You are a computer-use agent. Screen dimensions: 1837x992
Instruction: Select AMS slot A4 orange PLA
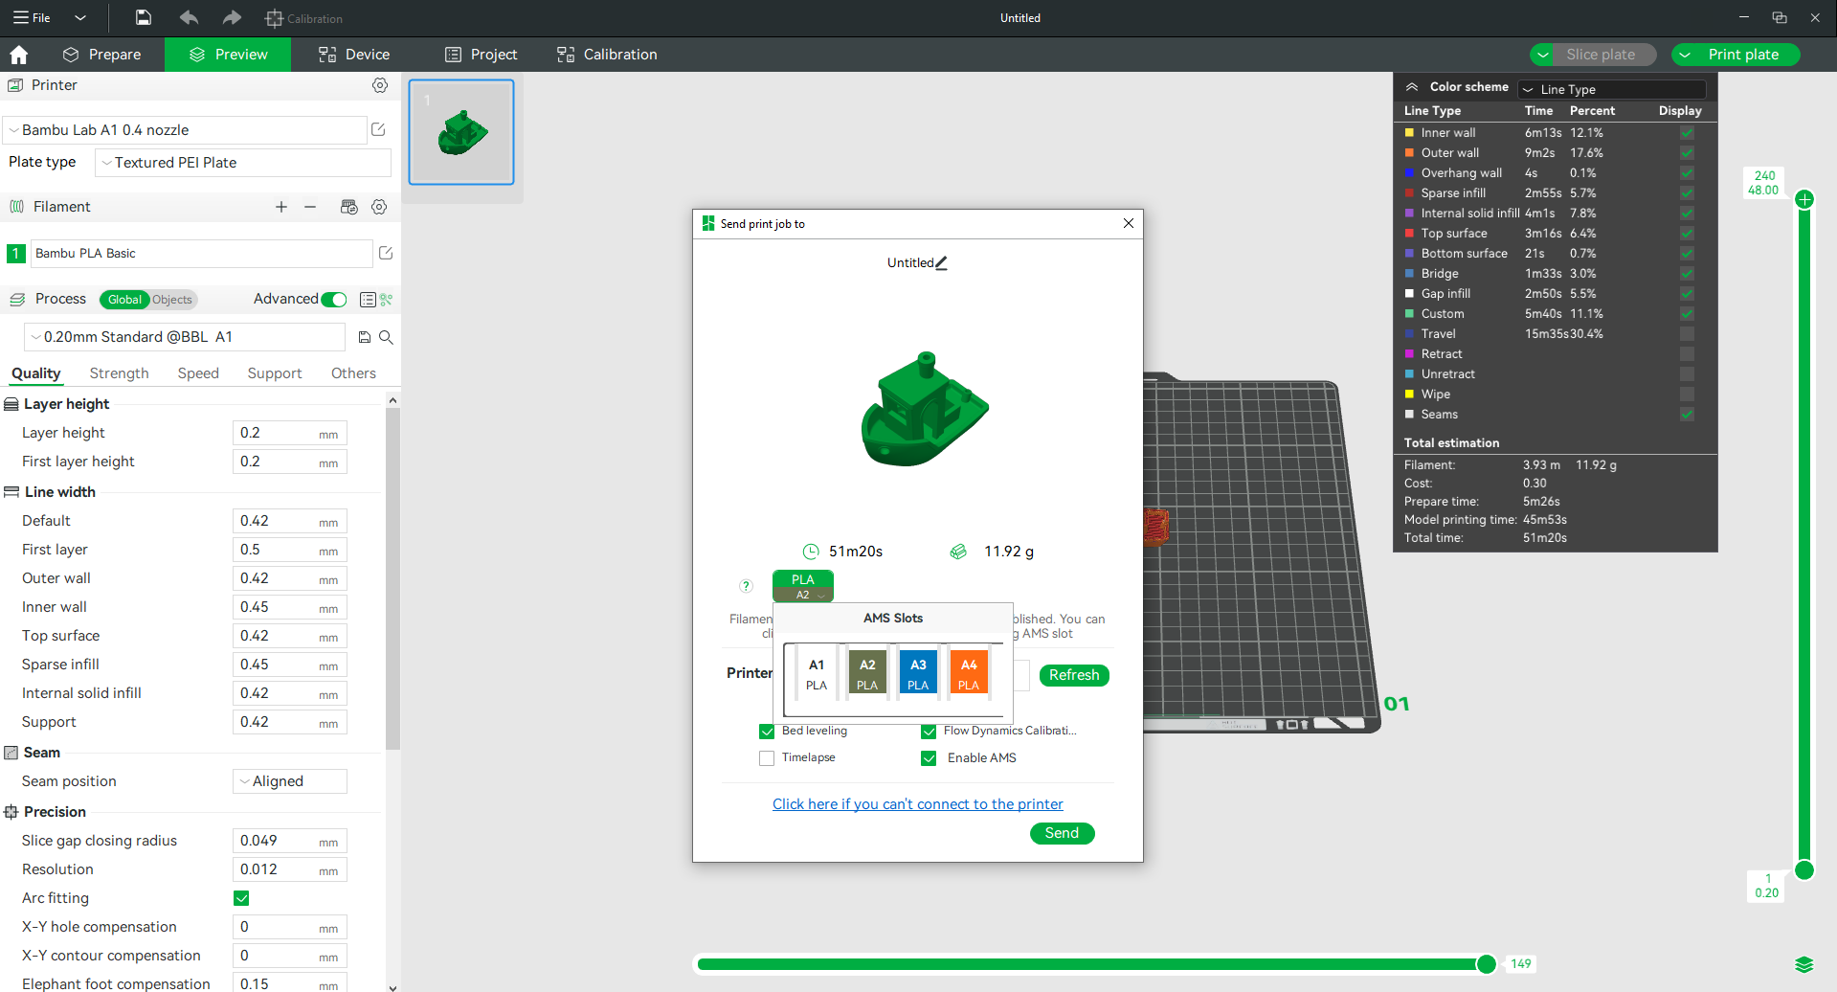click(x=969, y=672)
